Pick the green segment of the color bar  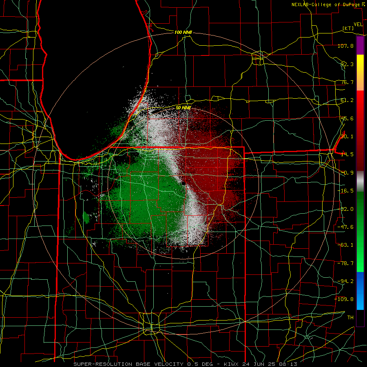pos(360,232)
